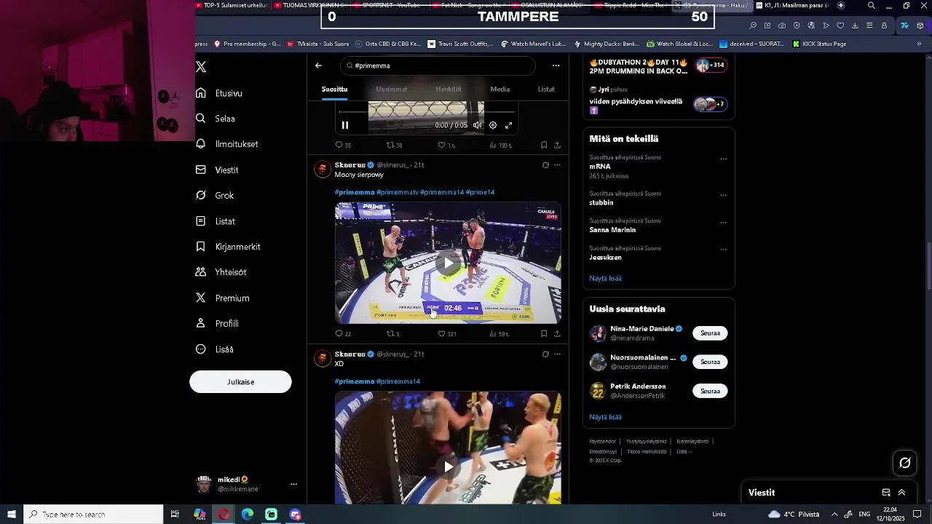The width and height of the screenshot is (932, 524).
Task: Share the post with 193 t. views
Action: pyautogui.click(x=557, y=145)
